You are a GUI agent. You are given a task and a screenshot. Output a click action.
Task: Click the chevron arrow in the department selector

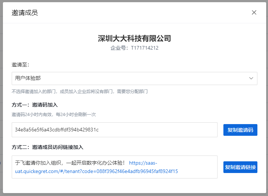(251, 78)
